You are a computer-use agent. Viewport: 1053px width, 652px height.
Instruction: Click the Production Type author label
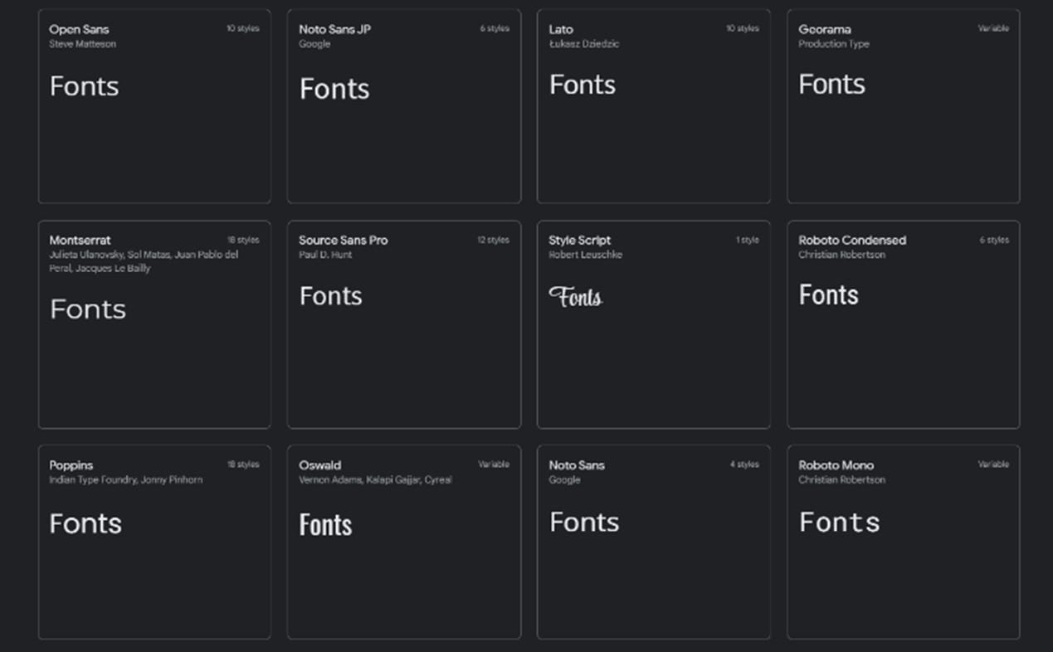833,44
